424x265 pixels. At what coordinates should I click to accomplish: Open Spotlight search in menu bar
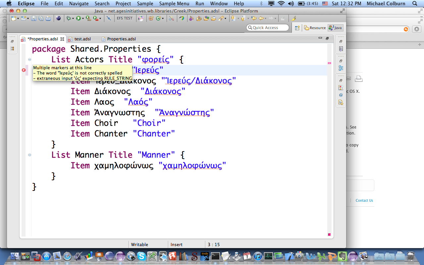coord(415,4)
